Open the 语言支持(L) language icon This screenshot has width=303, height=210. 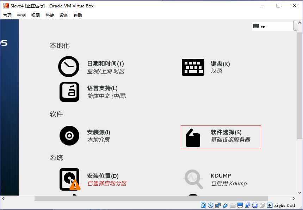(69, 92)
